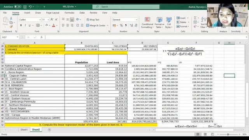Click the Clear eraser icon
This screenshot has height=140, width=249.
[x=195, y=26]
